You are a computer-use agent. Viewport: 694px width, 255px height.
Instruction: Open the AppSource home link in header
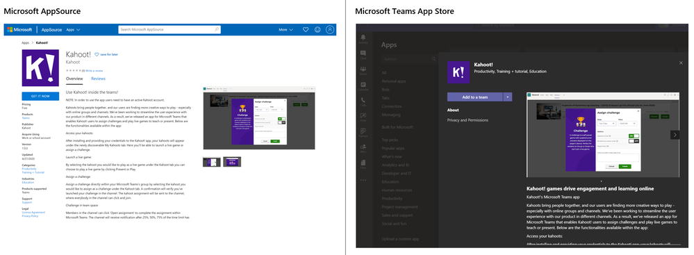pos(51,30)
